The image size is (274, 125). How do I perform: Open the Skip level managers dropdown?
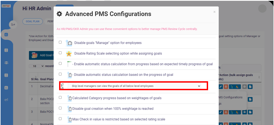pyautogui.click(x=134, y=86)
